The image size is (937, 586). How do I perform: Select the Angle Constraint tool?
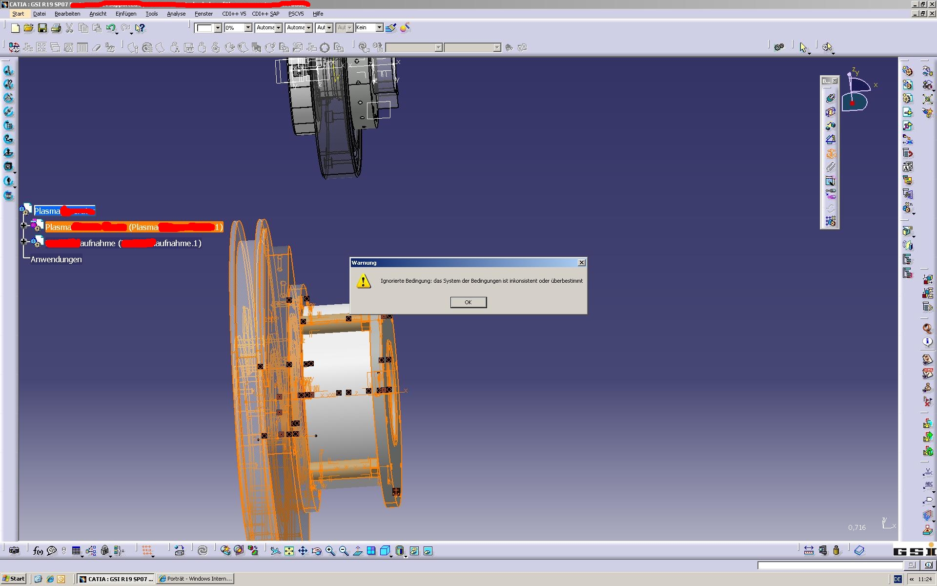(830, 140)
